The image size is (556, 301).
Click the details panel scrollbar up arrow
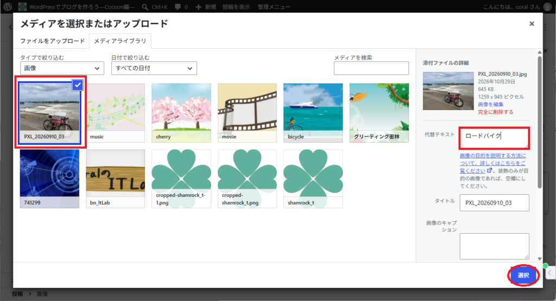point(539,53)
